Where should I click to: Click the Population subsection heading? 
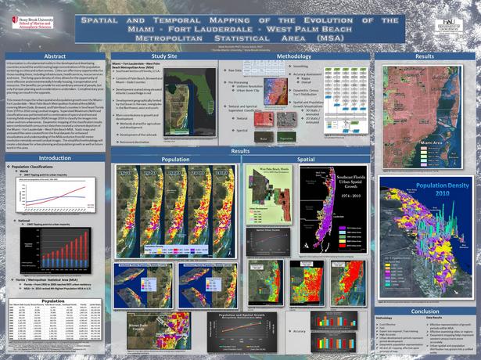(x=175, y=160)
